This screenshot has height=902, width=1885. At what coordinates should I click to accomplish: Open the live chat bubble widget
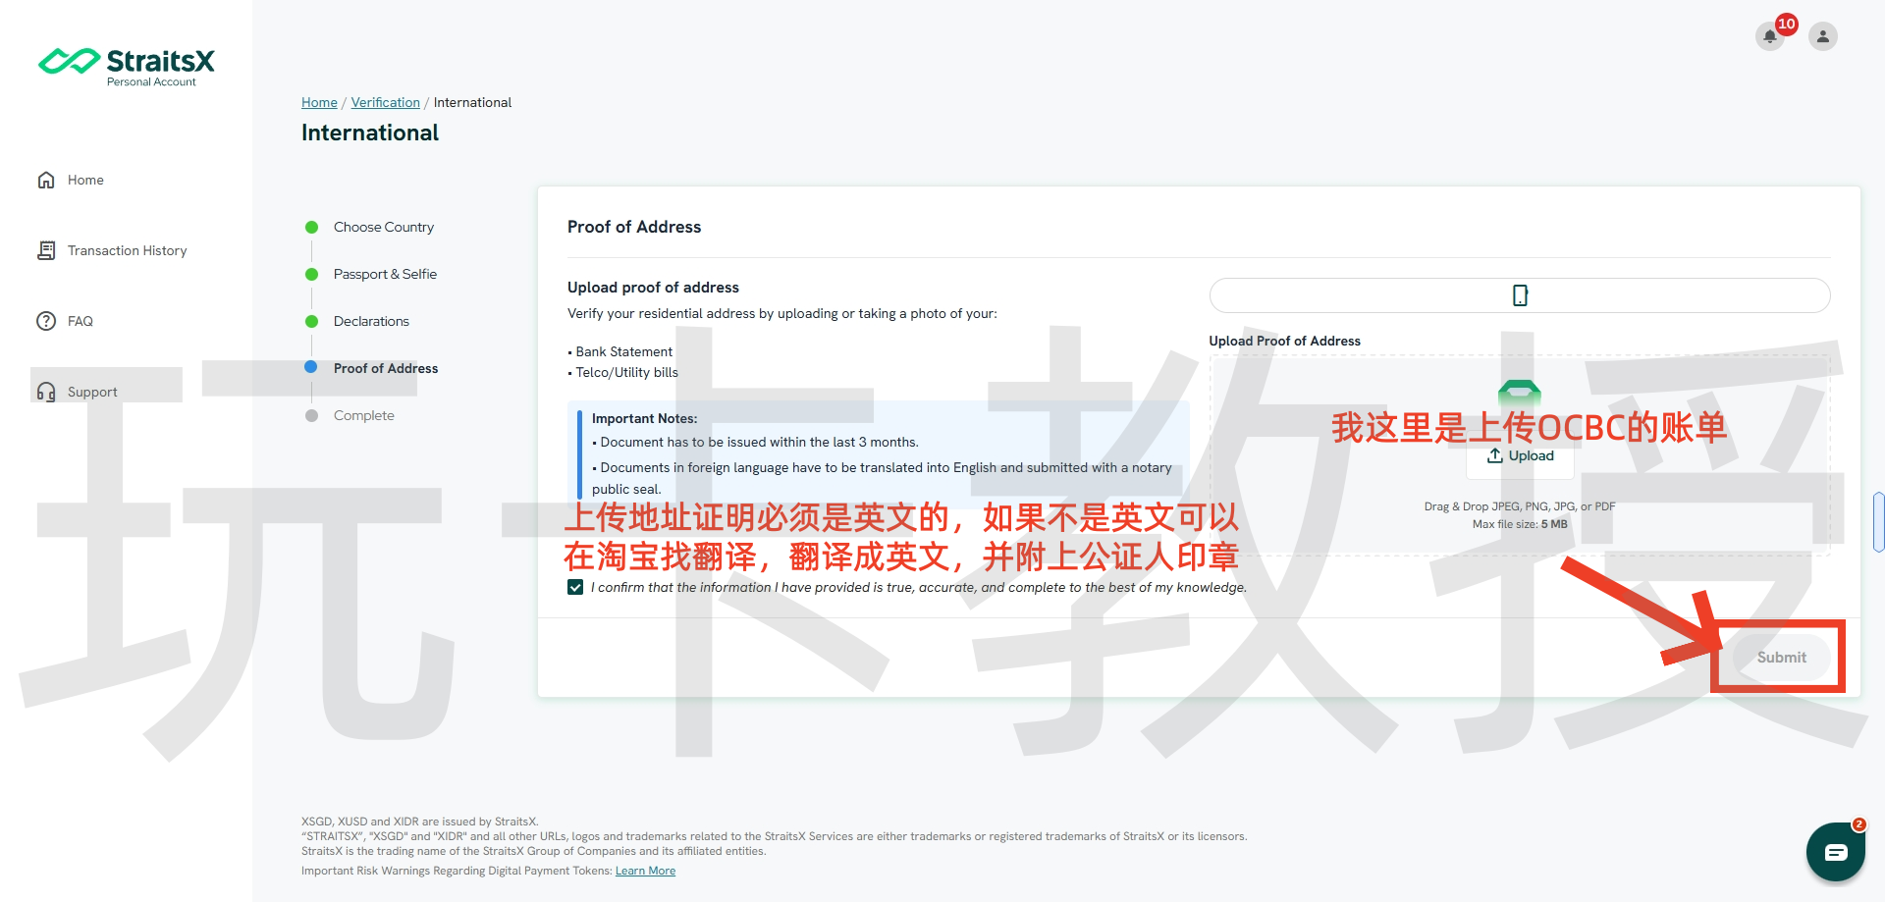click(x=1835, y=852)
